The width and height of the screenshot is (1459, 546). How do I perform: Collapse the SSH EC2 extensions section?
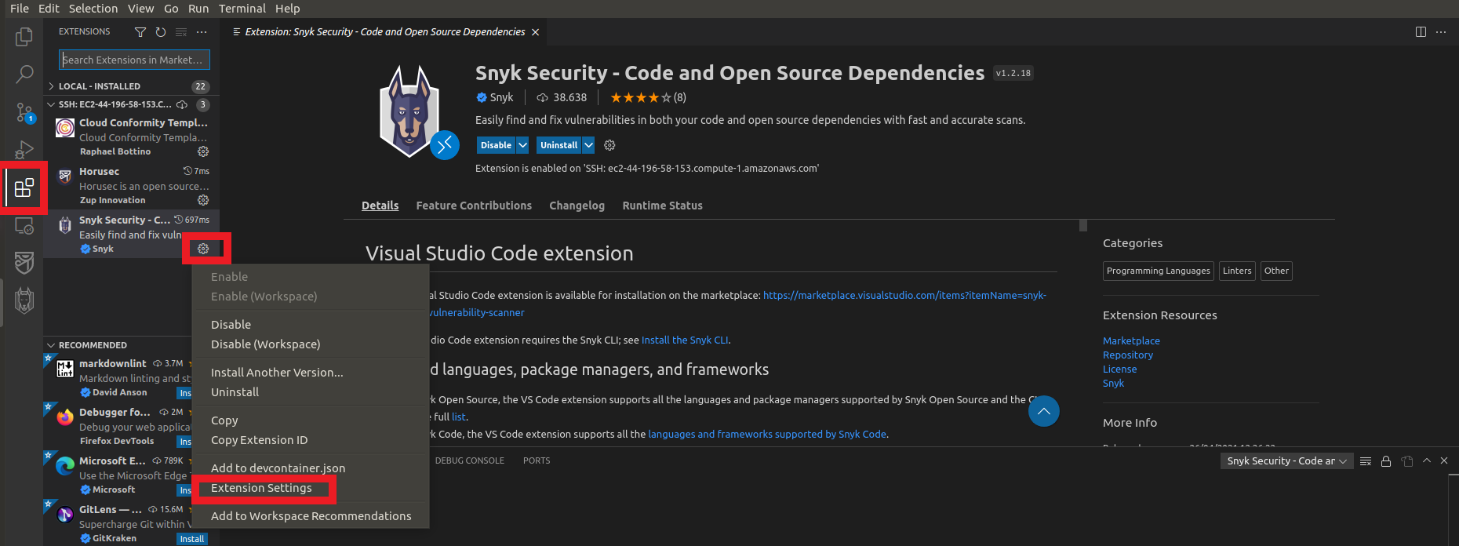point(131,104)
